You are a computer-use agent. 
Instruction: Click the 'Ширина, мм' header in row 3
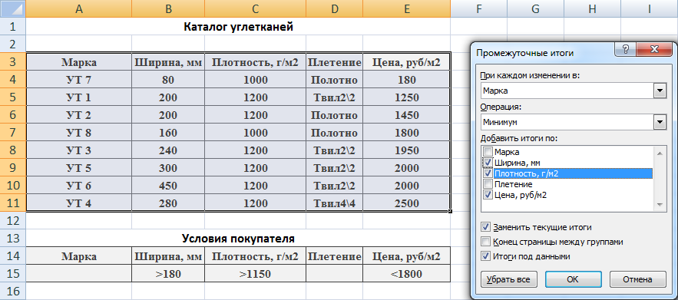[168, 62]
